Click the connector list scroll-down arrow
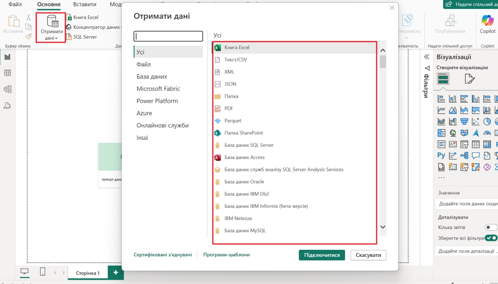The image size is (498, 284). (x=382, y=227)
